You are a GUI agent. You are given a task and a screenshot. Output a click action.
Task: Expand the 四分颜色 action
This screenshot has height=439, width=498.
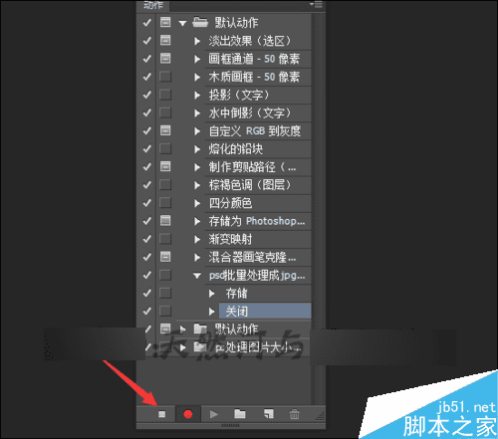[197, 203]
